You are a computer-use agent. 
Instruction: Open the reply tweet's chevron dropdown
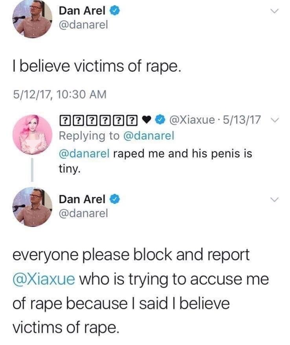click(x=275, y=120)
